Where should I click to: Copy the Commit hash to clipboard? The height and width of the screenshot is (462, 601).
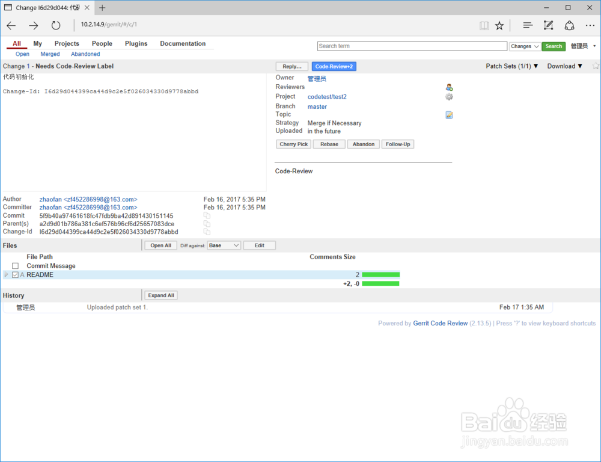tap(207, 215)
